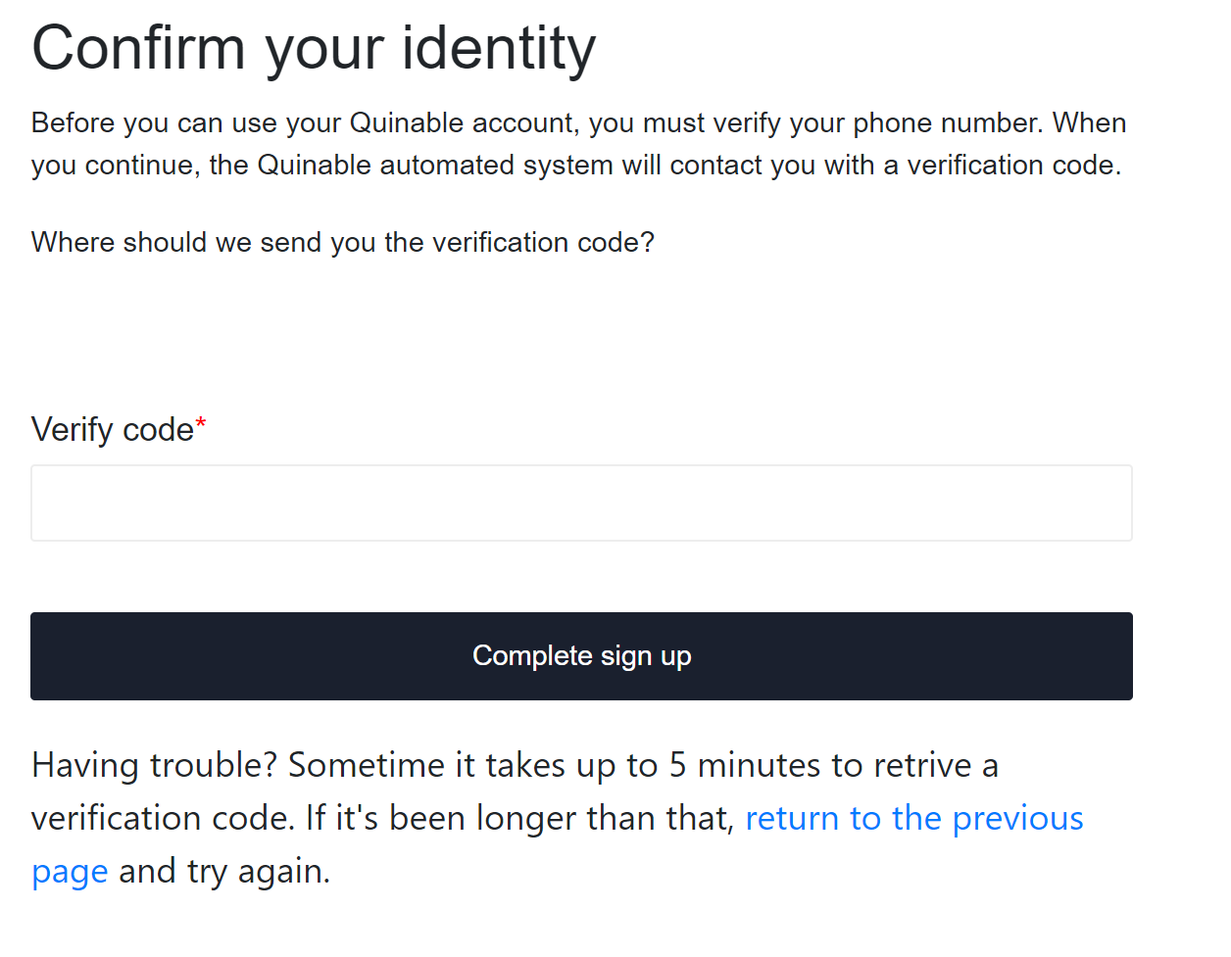Click the word 'page' in the link
This screenshot has width=1231, height=957.
70,872
